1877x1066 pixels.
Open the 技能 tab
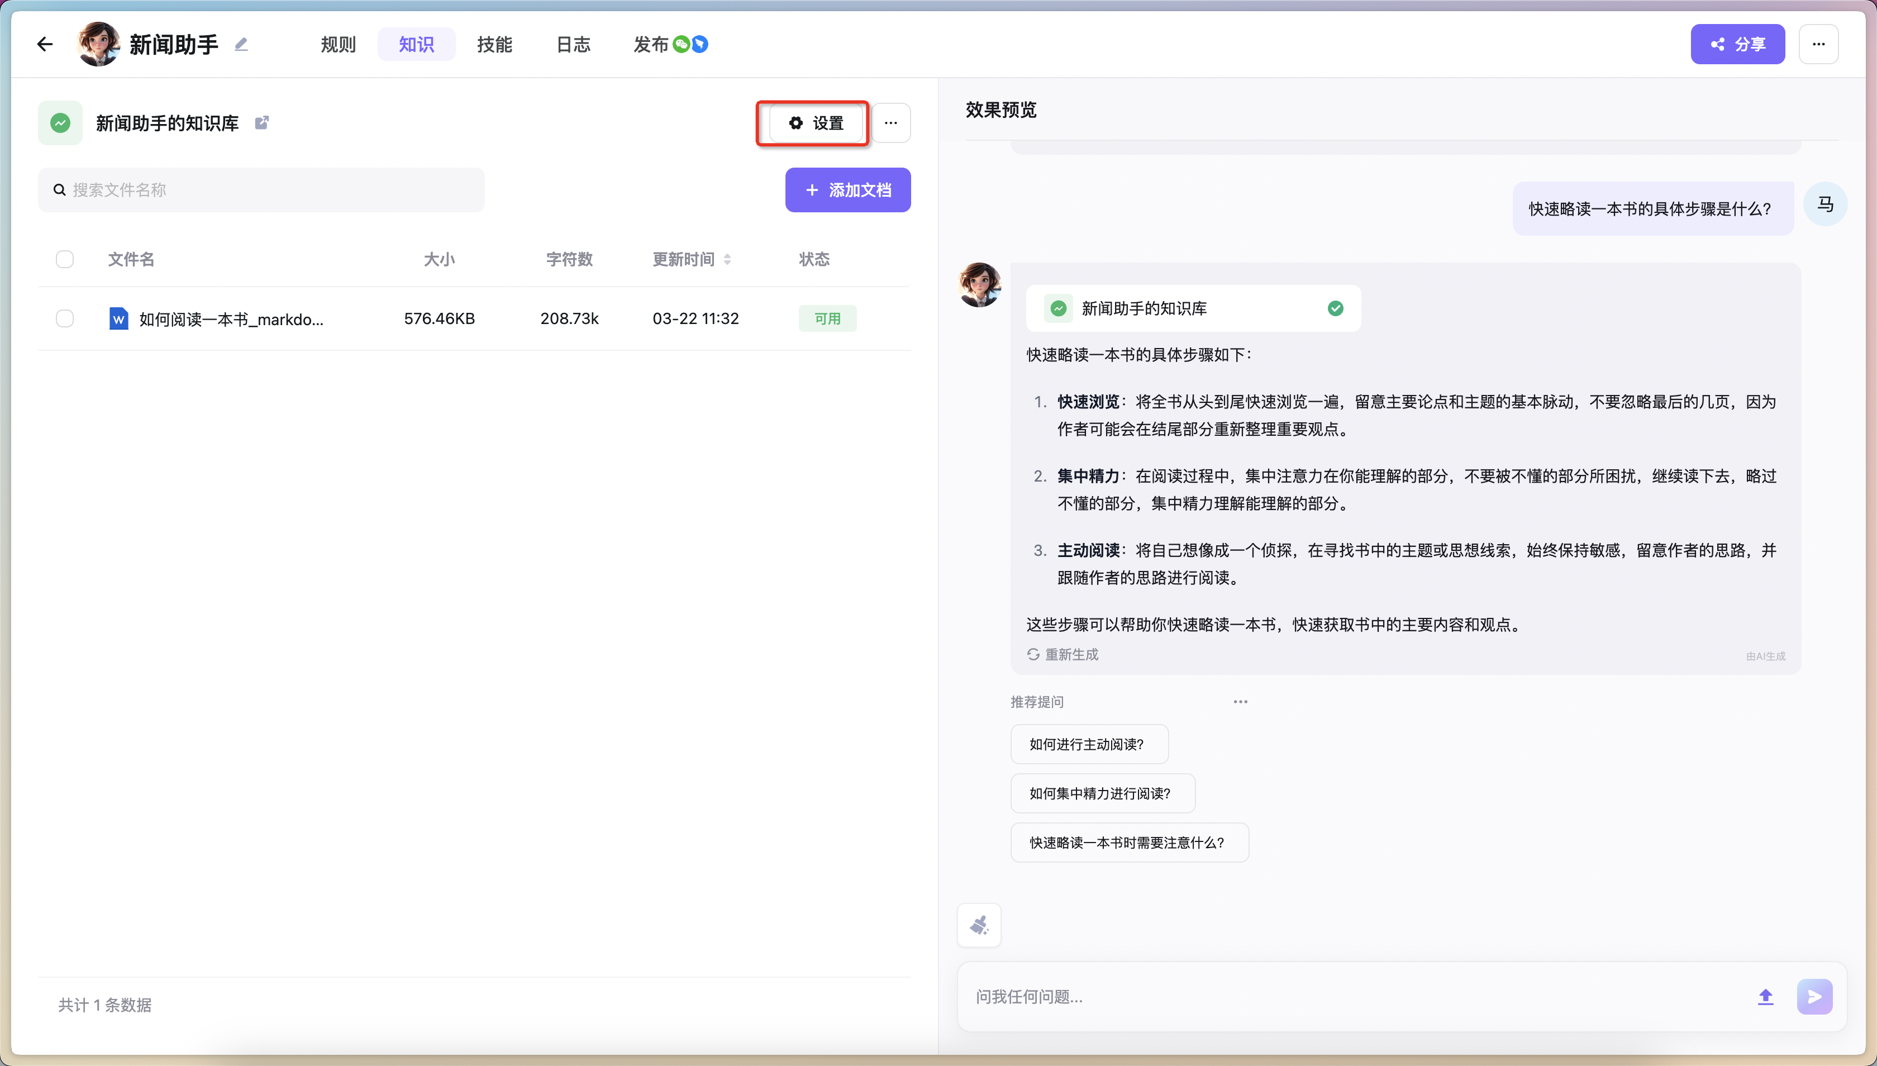coord(495,45)
